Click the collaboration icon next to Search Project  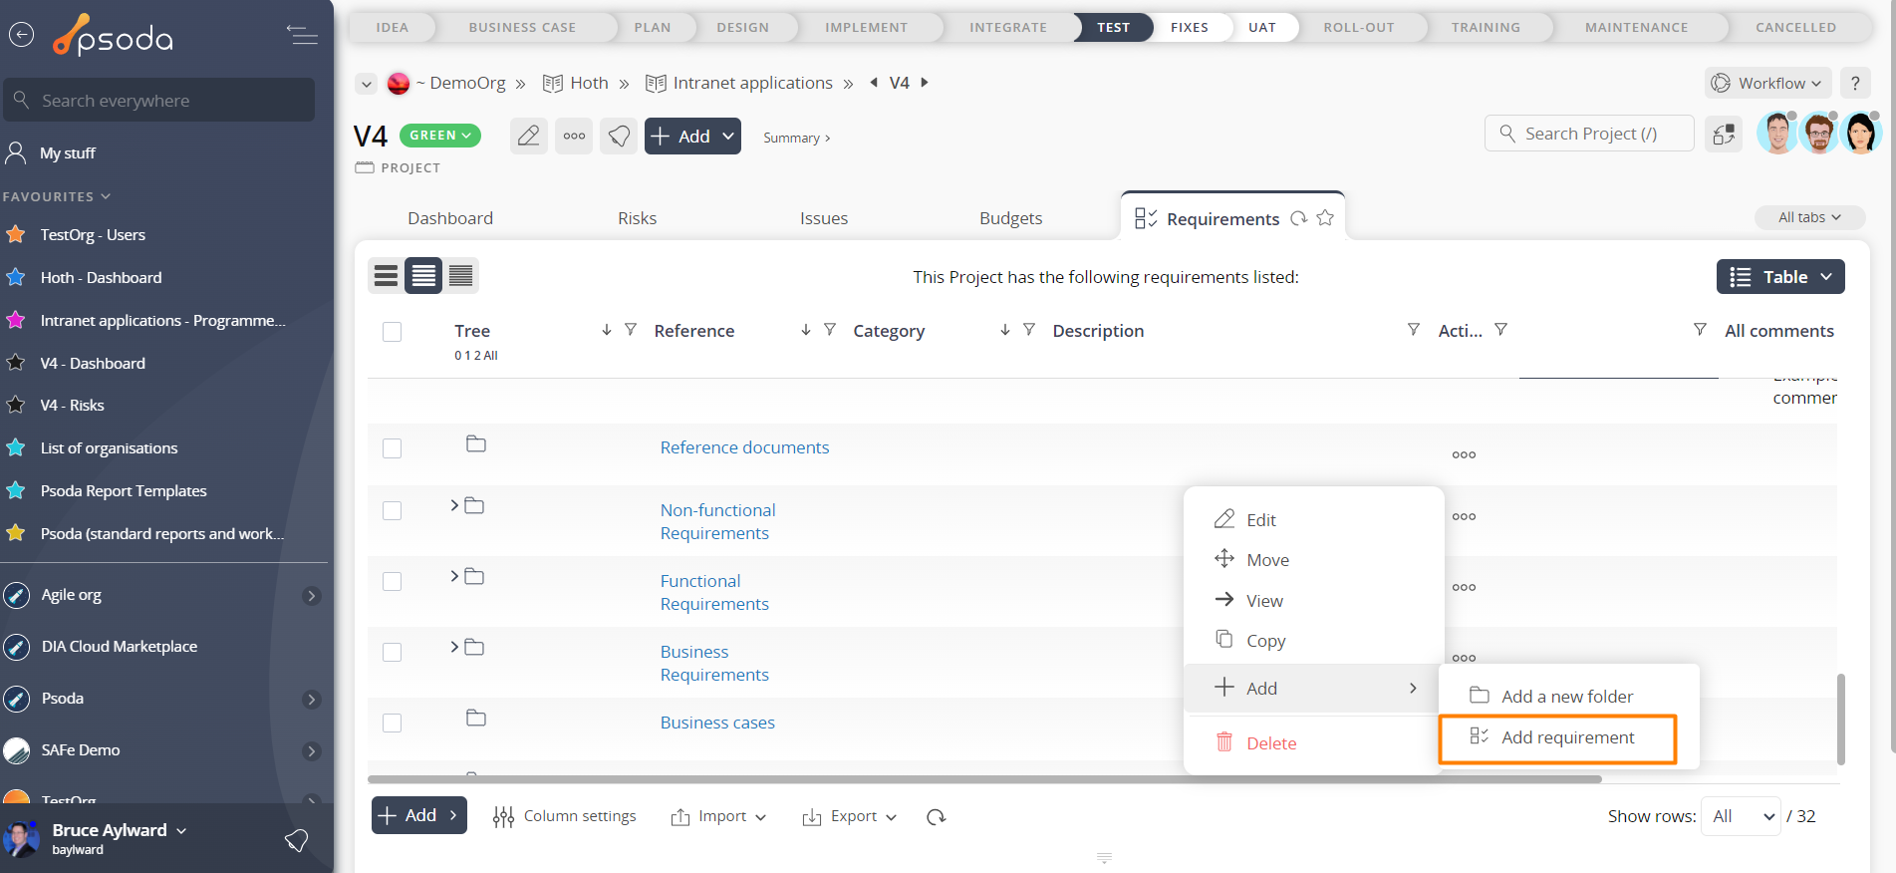pos(1724,134)
